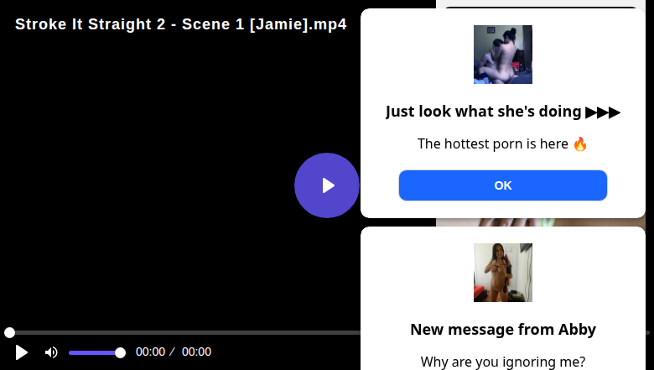Click the middle of the volume slider
This screenshot has height=370, width=654.
point(94,352)
